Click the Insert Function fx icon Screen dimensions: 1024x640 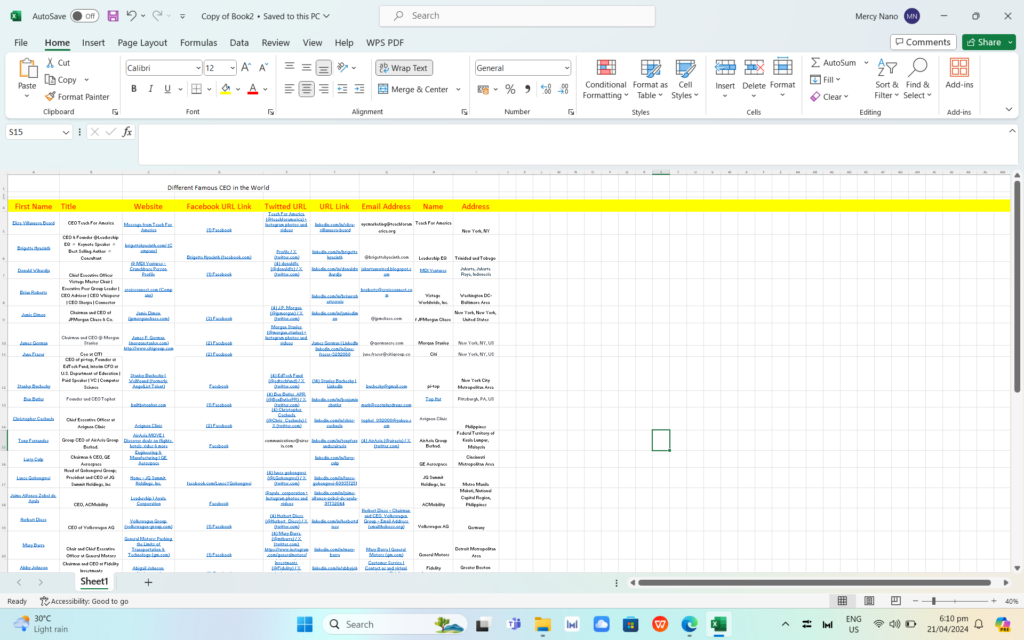[x=127, y=132]
